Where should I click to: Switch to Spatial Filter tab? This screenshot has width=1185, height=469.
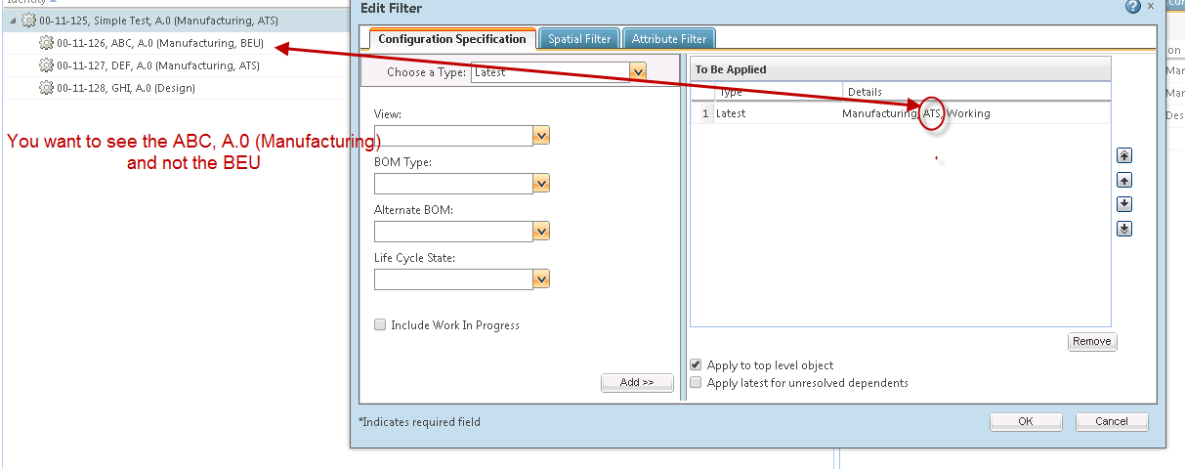tap(579, 39)
